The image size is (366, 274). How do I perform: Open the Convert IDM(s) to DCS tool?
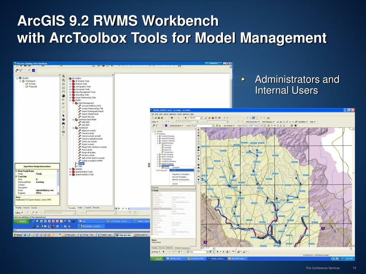pyautogui.click(x=90, y=106)
